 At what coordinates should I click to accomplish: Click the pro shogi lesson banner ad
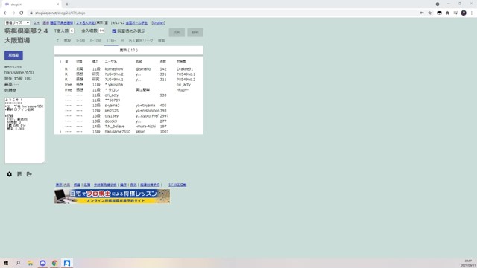(112, 197)
